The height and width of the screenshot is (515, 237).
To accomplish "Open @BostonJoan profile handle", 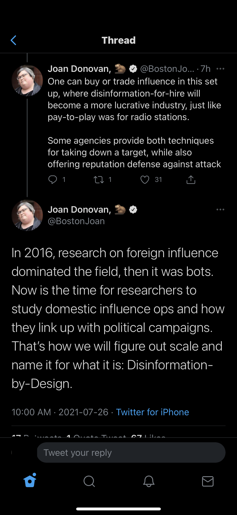I will click(x=76, y=221).
